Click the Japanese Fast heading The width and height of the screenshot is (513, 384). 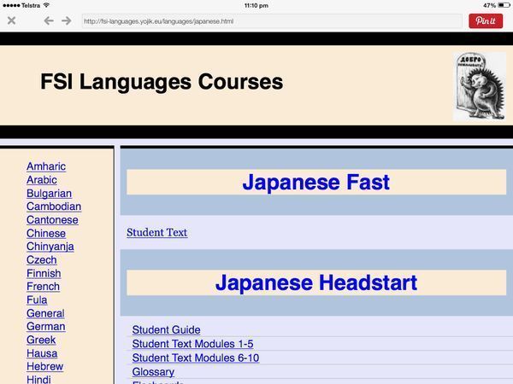[316, 182]
